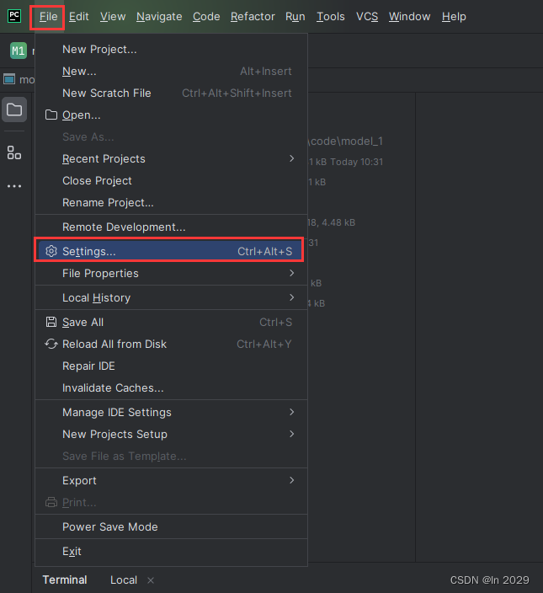Expand File Properties submenu

click(x=171, y=274)
